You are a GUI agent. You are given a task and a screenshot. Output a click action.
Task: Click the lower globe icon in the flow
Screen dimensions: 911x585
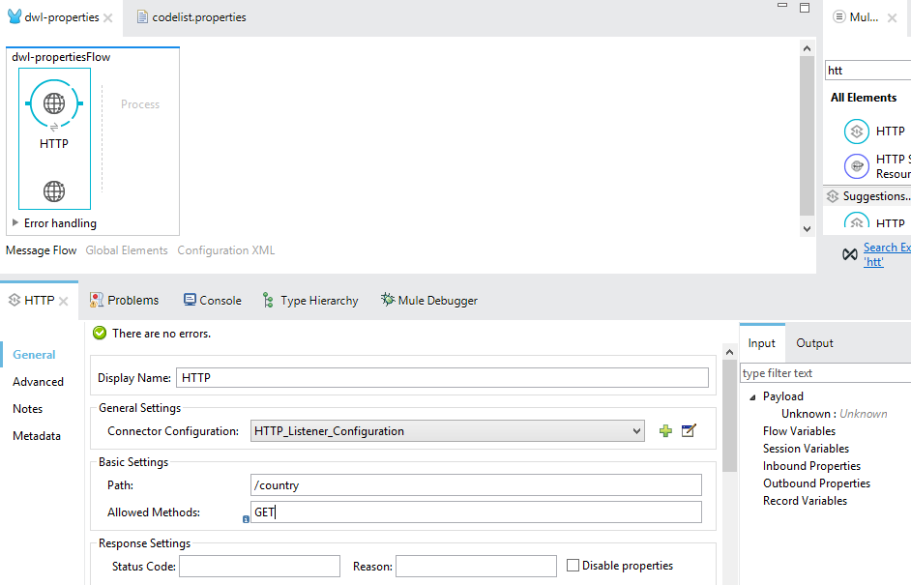pos(54,190)
